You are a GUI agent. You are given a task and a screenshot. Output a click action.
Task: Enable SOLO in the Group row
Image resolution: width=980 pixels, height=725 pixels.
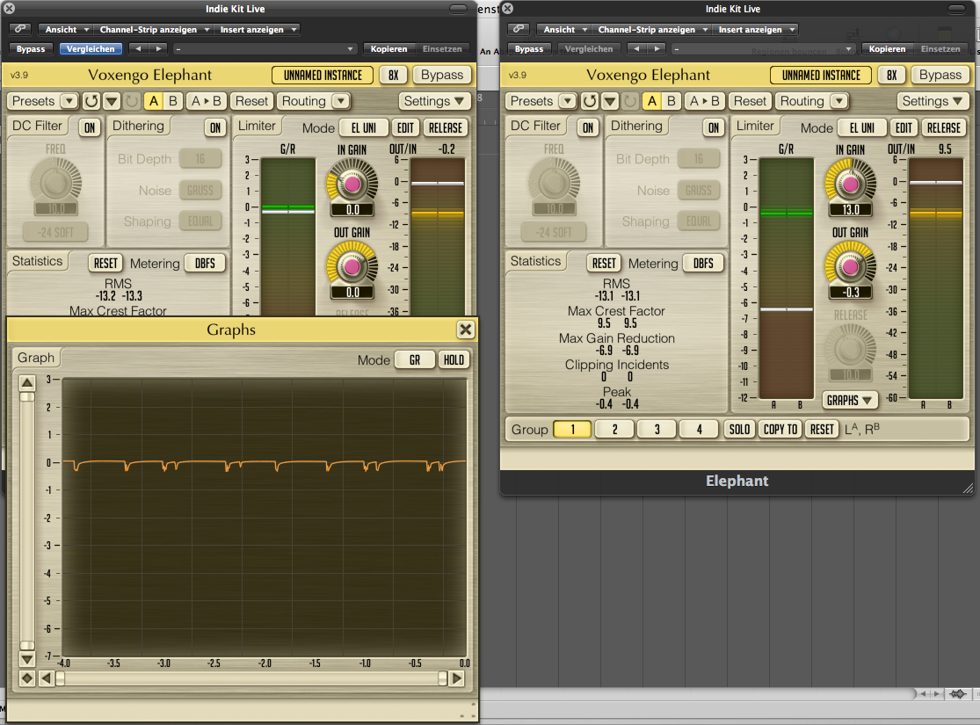739,430
